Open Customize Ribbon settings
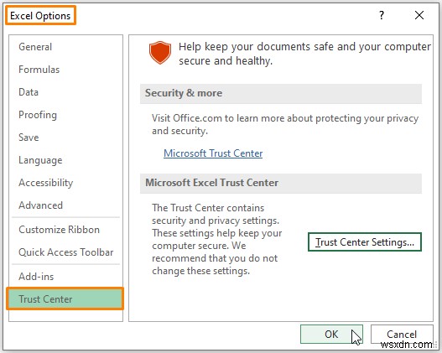Image resolution: width=442 pixels, height=353 pixels. tap(59, 230)
